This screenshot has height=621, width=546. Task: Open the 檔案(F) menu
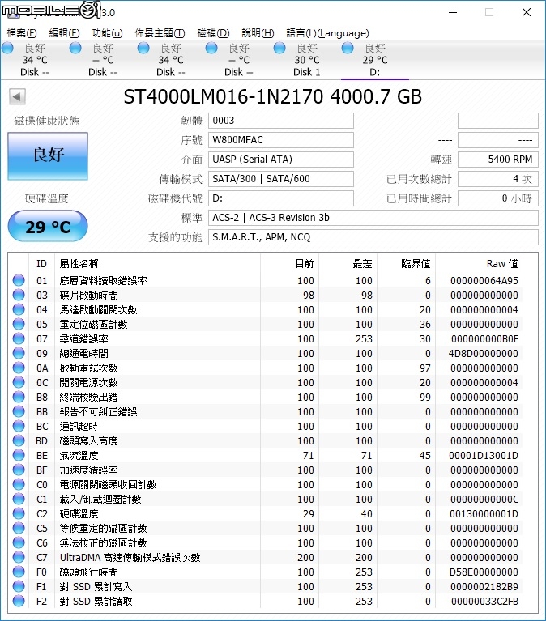pos(22,33)
